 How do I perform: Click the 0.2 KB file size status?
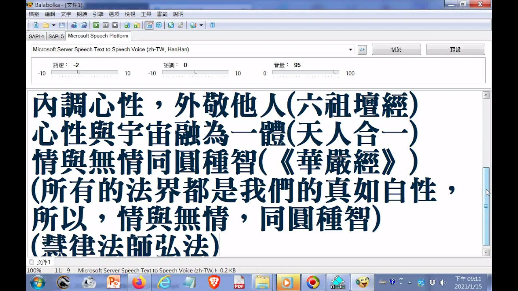[x=228, y=270]
